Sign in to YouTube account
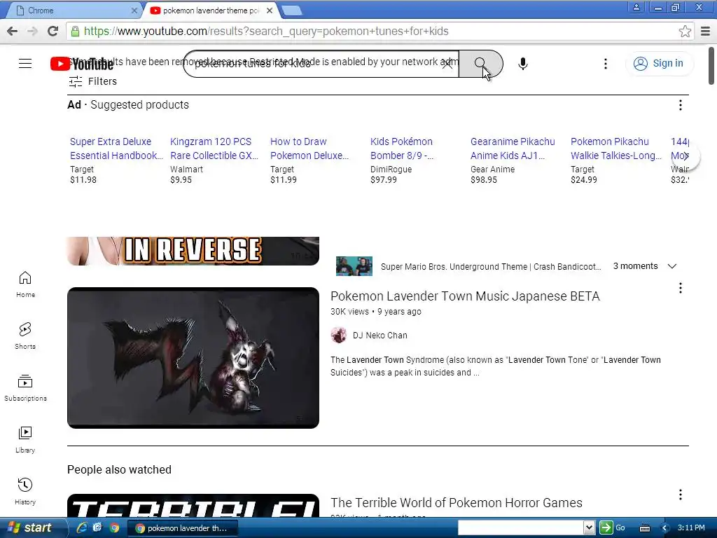717x538 pixels. 659,63
